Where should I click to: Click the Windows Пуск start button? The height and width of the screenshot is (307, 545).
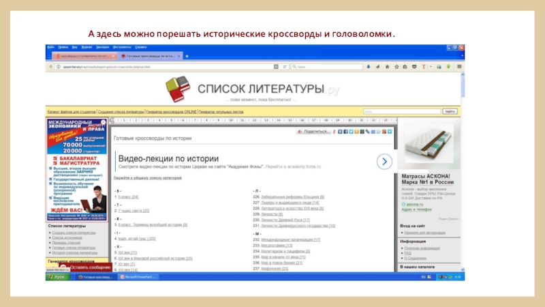click(58, 277)
